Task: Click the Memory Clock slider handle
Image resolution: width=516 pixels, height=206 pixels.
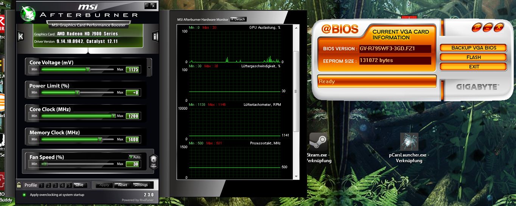Action: (x=100, y=139)
